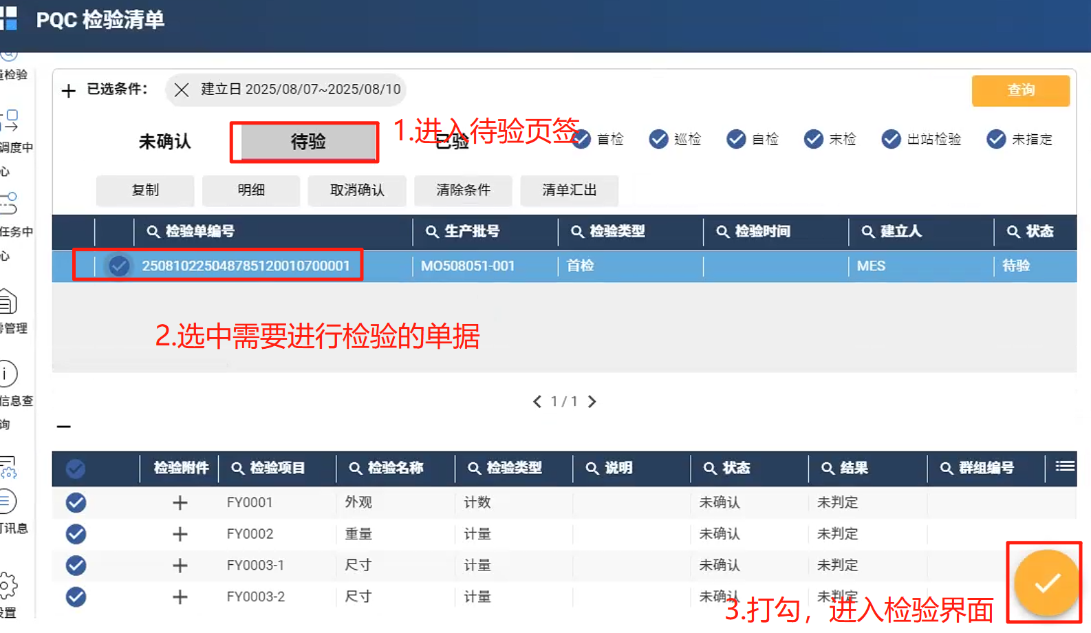1091x633 pixels.
Task: Add attachment plus for FY0002 row
Action: 180,534
